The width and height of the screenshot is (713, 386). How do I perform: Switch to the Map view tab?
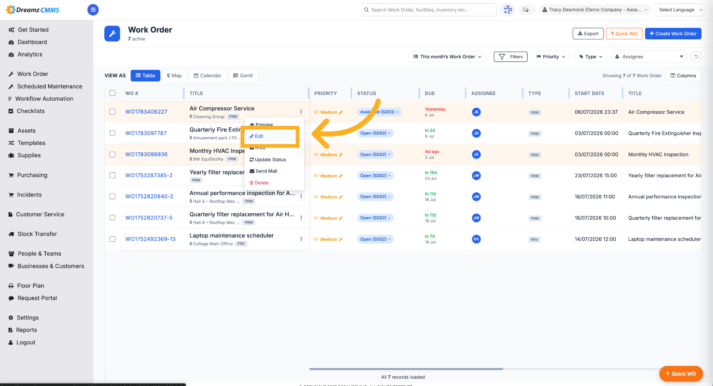[174, 75]
